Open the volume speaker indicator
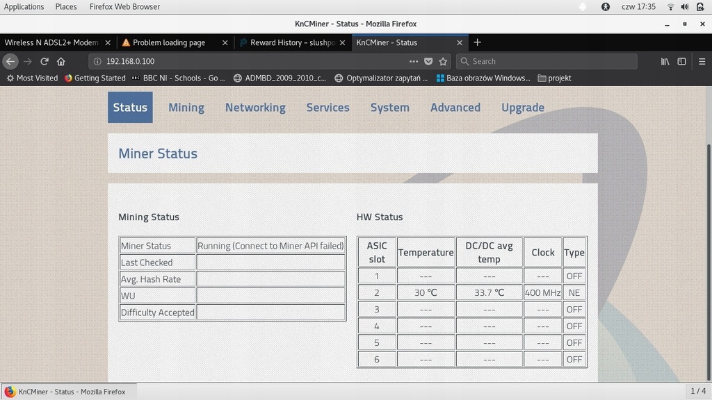 685,7
